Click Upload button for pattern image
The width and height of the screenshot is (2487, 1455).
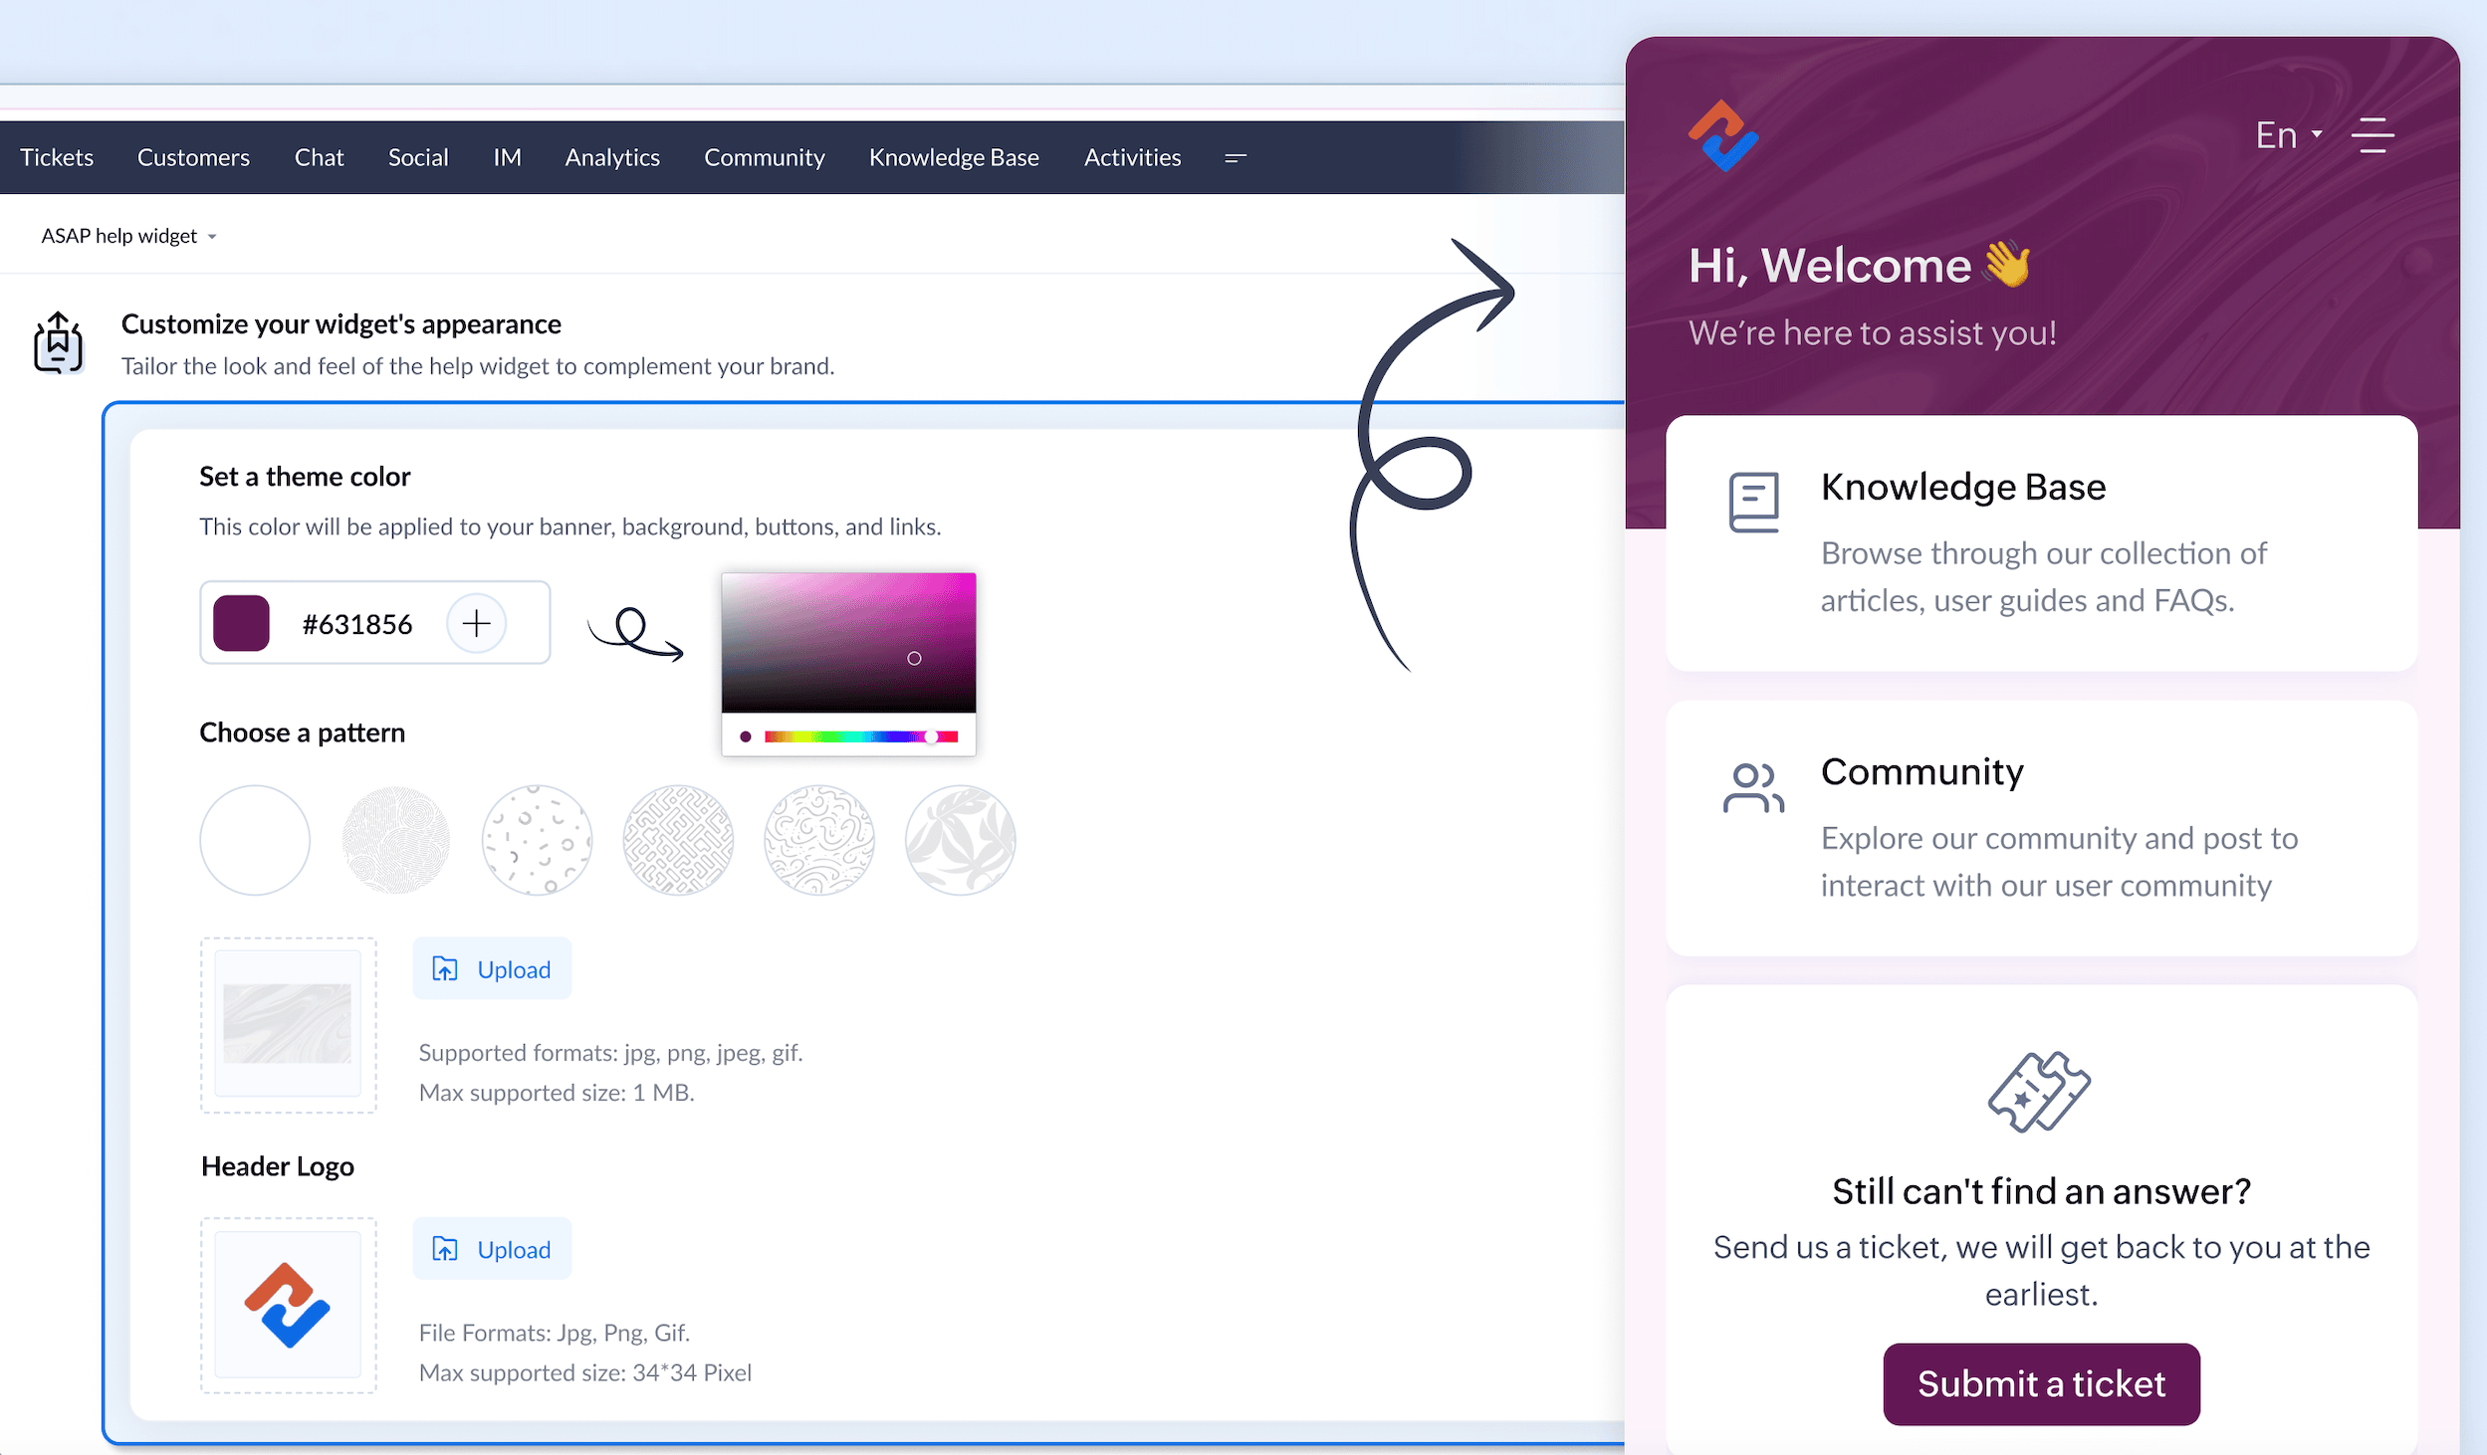click(492, 968)
